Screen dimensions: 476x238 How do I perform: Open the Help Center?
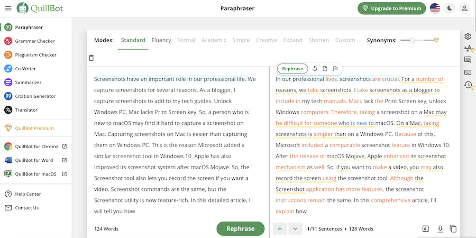[x=28, y=194]
